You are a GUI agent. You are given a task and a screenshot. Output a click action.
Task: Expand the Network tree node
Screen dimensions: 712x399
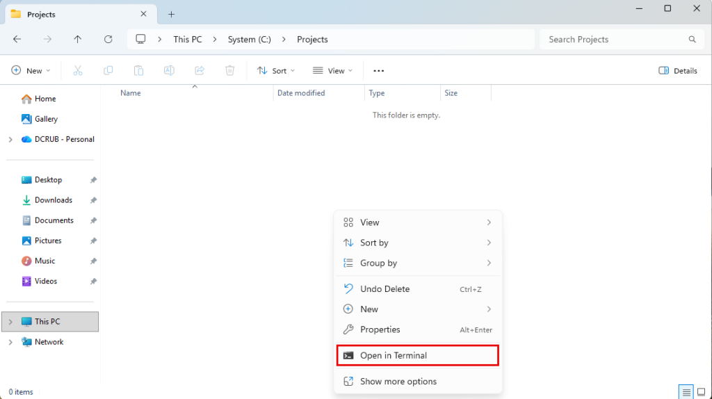coord(10,342)
